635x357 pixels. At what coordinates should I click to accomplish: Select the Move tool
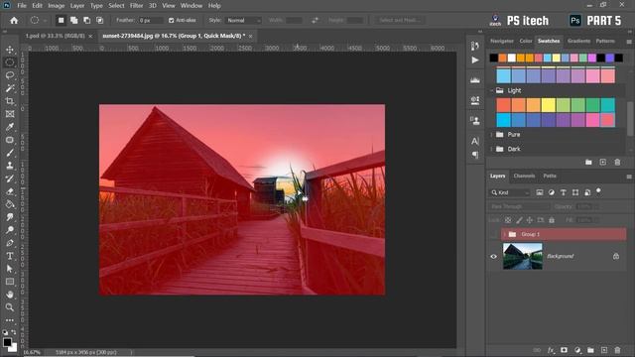tap(10, 50)
